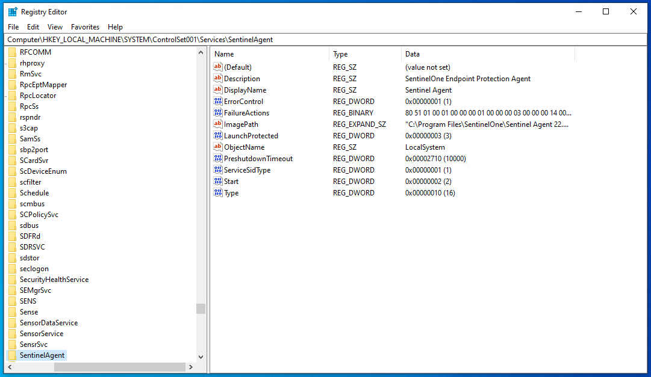This screenshot has width=651, height=377.
Task: Select the SEMgrSvc key
Action: pos(36,290)
